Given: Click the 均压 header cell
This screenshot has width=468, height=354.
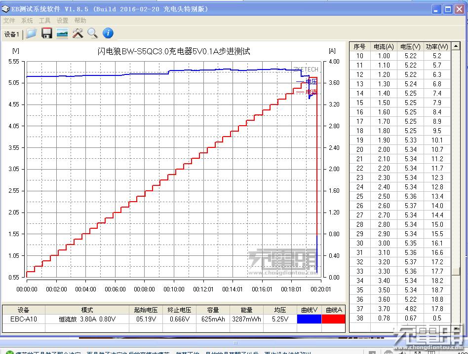Looking at the screenshot, I should pyautogui.click(x=280, y=310).
